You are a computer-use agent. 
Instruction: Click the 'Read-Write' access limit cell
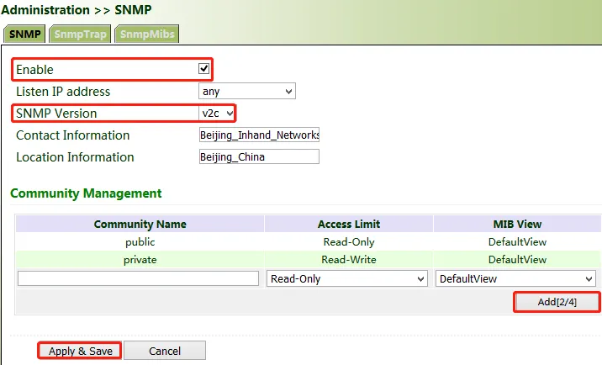point(349,260)
